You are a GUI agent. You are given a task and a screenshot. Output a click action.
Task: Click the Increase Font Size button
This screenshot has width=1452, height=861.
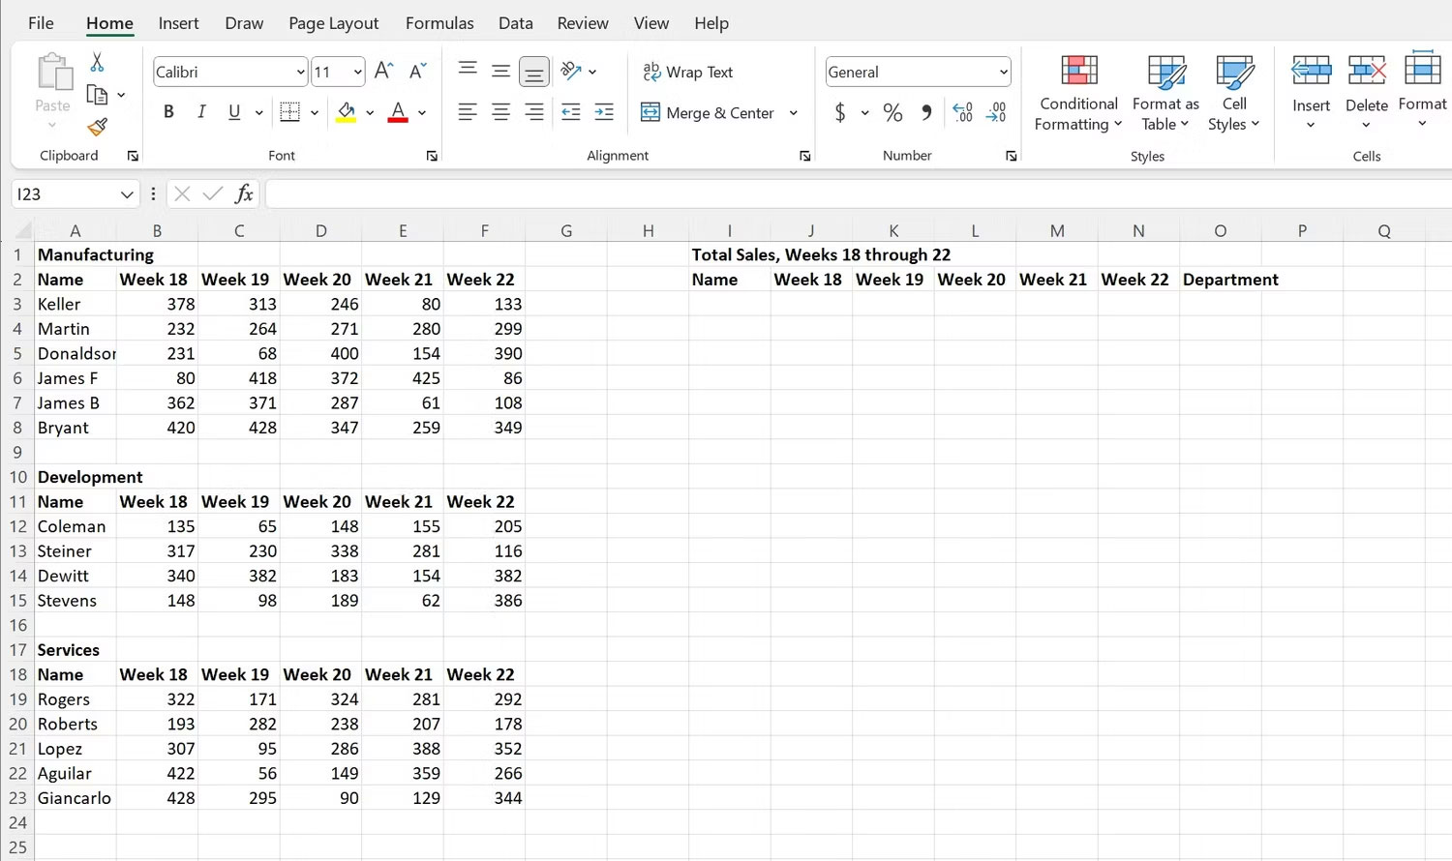pyautogui.click(x=382, y=70)
